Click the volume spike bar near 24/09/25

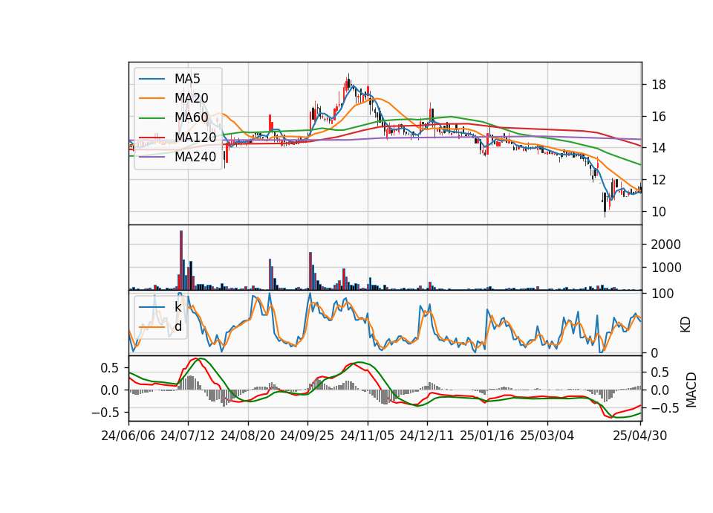310,271
